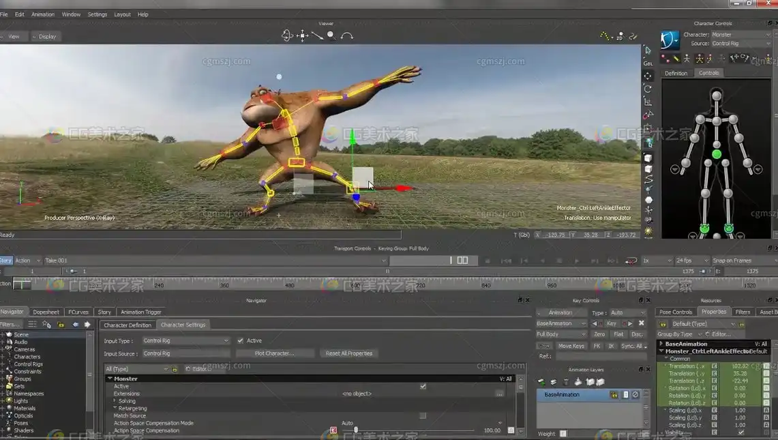This screenshot has width=778, height=440.
Task: Click the loop playback icon in transport
Action: click(x=631, y=261)
